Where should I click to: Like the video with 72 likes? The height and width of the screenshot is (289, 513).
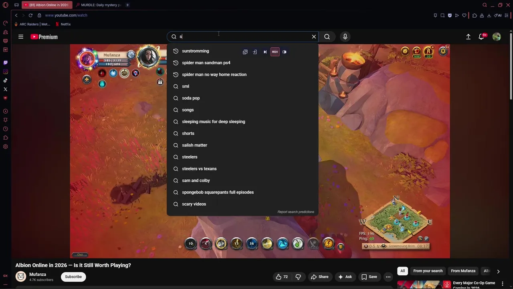click(x=282, y=277)
